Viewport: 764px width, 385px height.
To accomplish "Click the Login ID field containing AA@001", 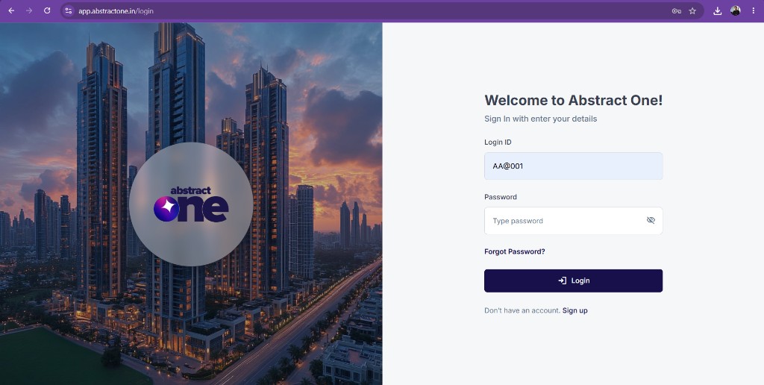I will pos(574,166).
